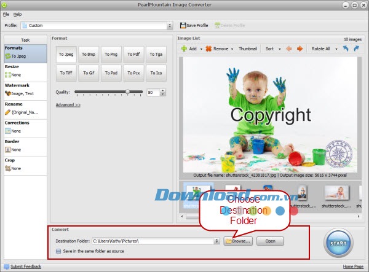
Task: Open the Help menu
Action: click(17, 15)
